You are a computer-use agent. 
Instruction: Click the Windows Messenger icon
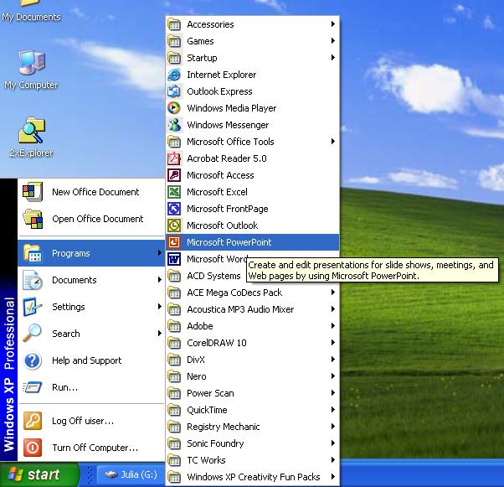[174, 125]
